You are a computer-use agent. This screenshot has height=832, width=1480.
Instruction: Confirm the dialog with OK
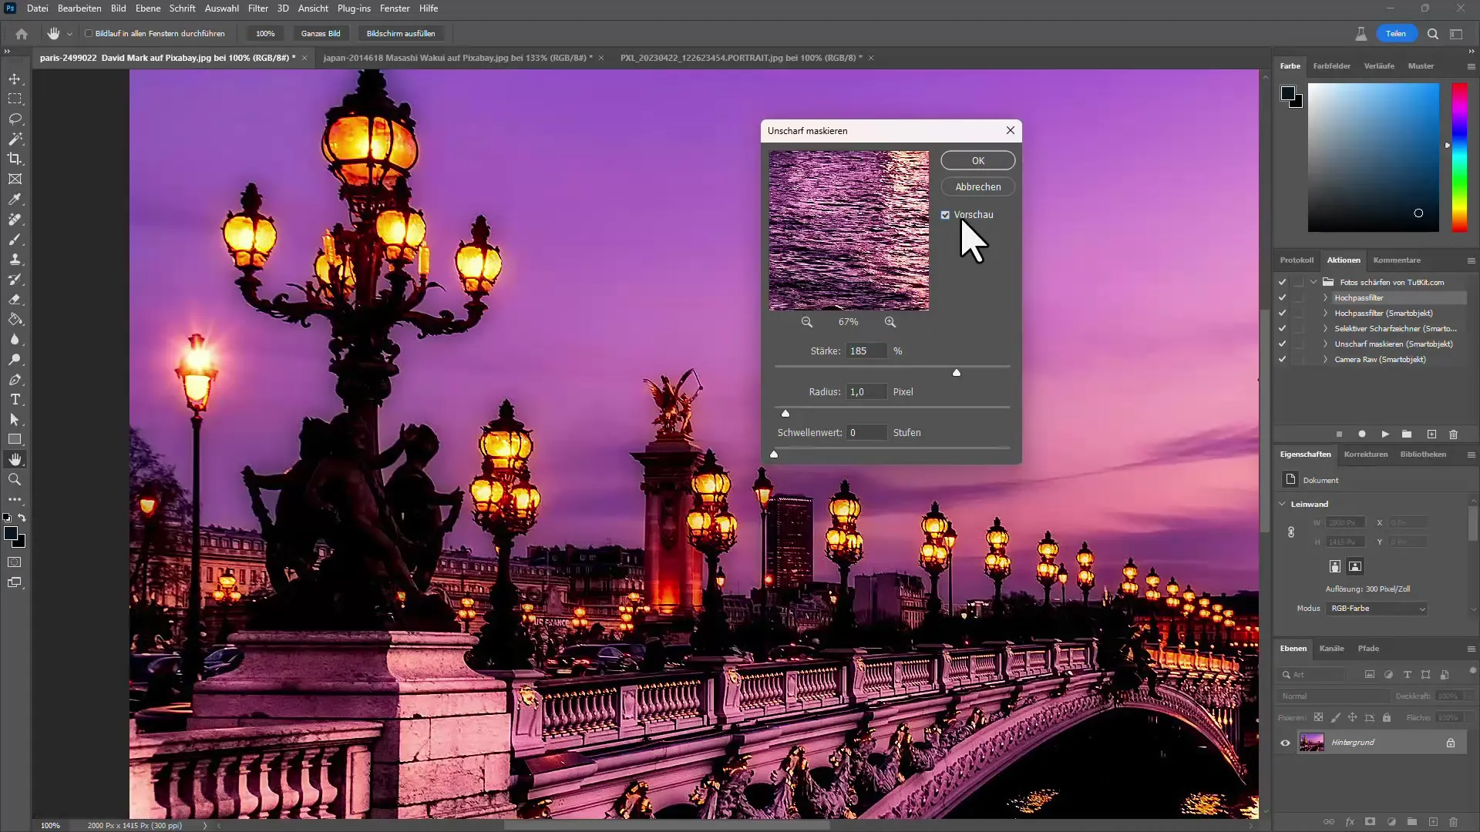click(978, 161)
